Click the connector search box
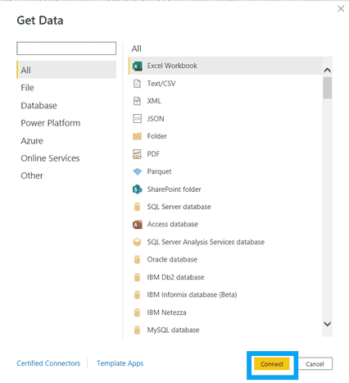 (x=66, y=48)
